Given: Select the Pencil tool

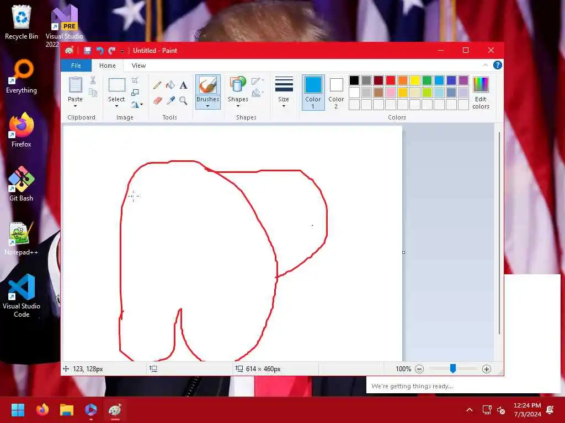Looking at the screenshot, I should pyautogui.click(x=157, y=85).
